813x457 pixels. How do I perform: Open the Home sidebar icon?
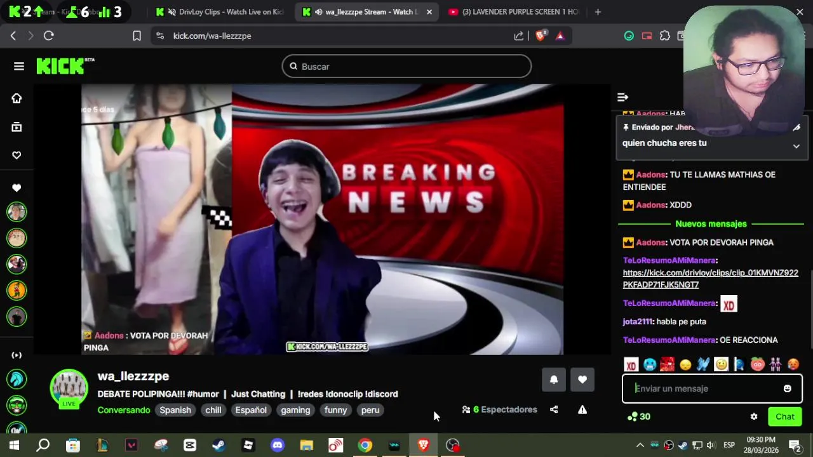[x=17, y=98]
